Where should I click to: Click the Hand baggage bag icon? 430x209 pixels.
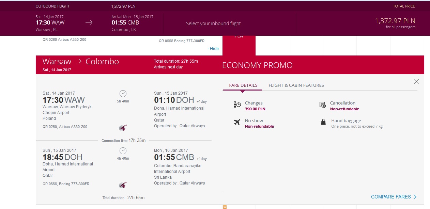(x=323, y=122)
